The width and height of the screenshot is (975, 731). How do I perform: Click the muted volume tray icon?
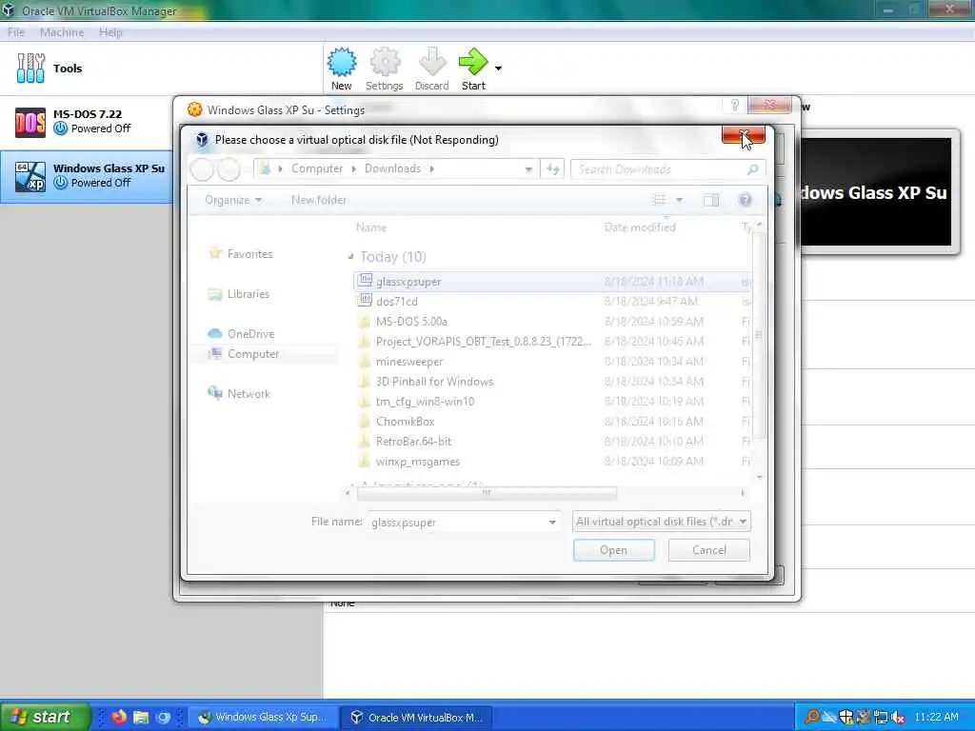click(897, 718)
